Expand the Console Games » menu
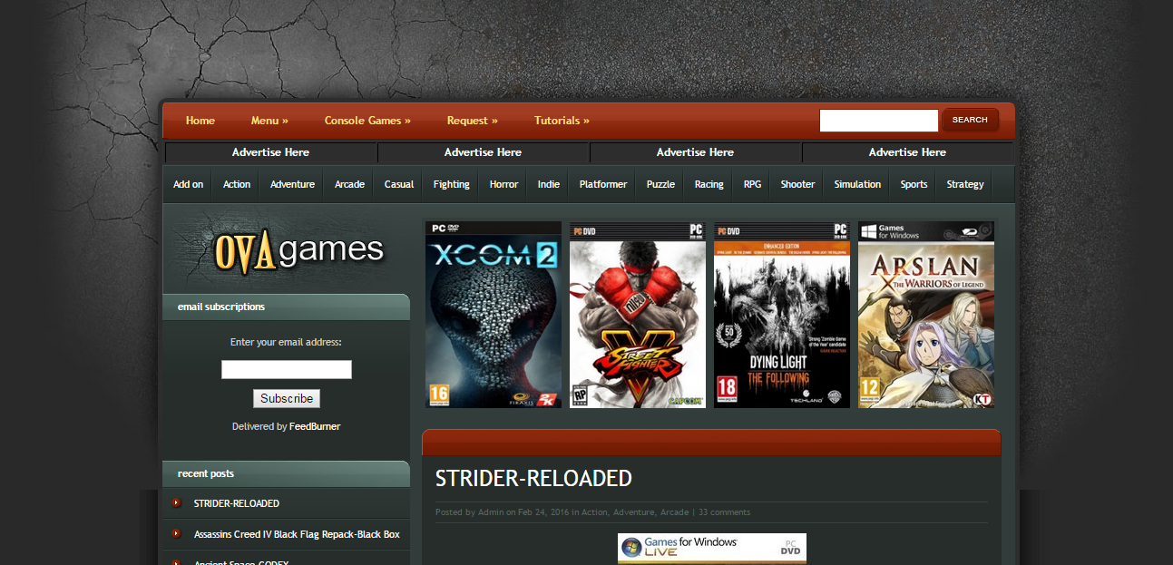1173x565 pixels. [x=367, y=121]
